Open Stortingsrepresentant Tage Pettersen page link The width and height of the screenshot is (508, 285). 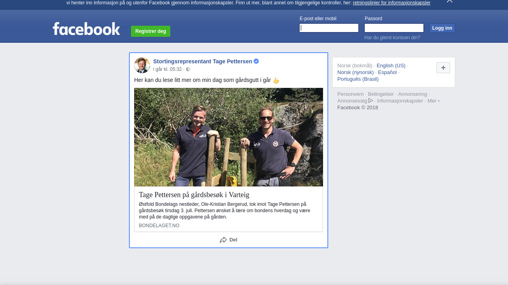tap(202, 61)
